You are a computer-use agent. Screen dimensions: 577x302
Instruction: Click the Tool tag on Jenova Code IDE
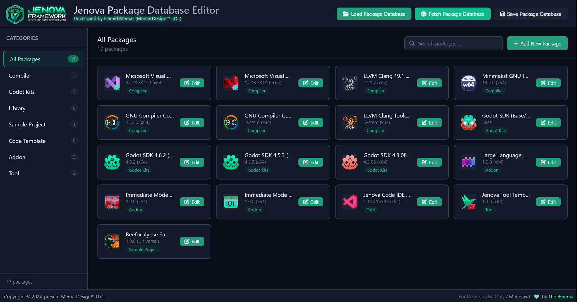(x=371, y=210)
